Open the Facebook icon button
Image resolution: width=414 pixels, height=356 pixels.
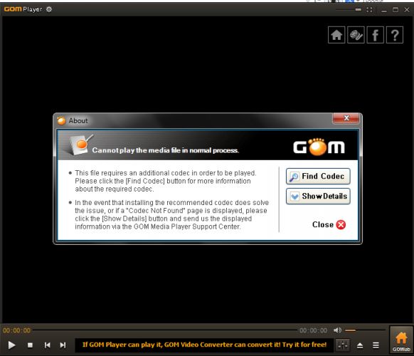375,35
